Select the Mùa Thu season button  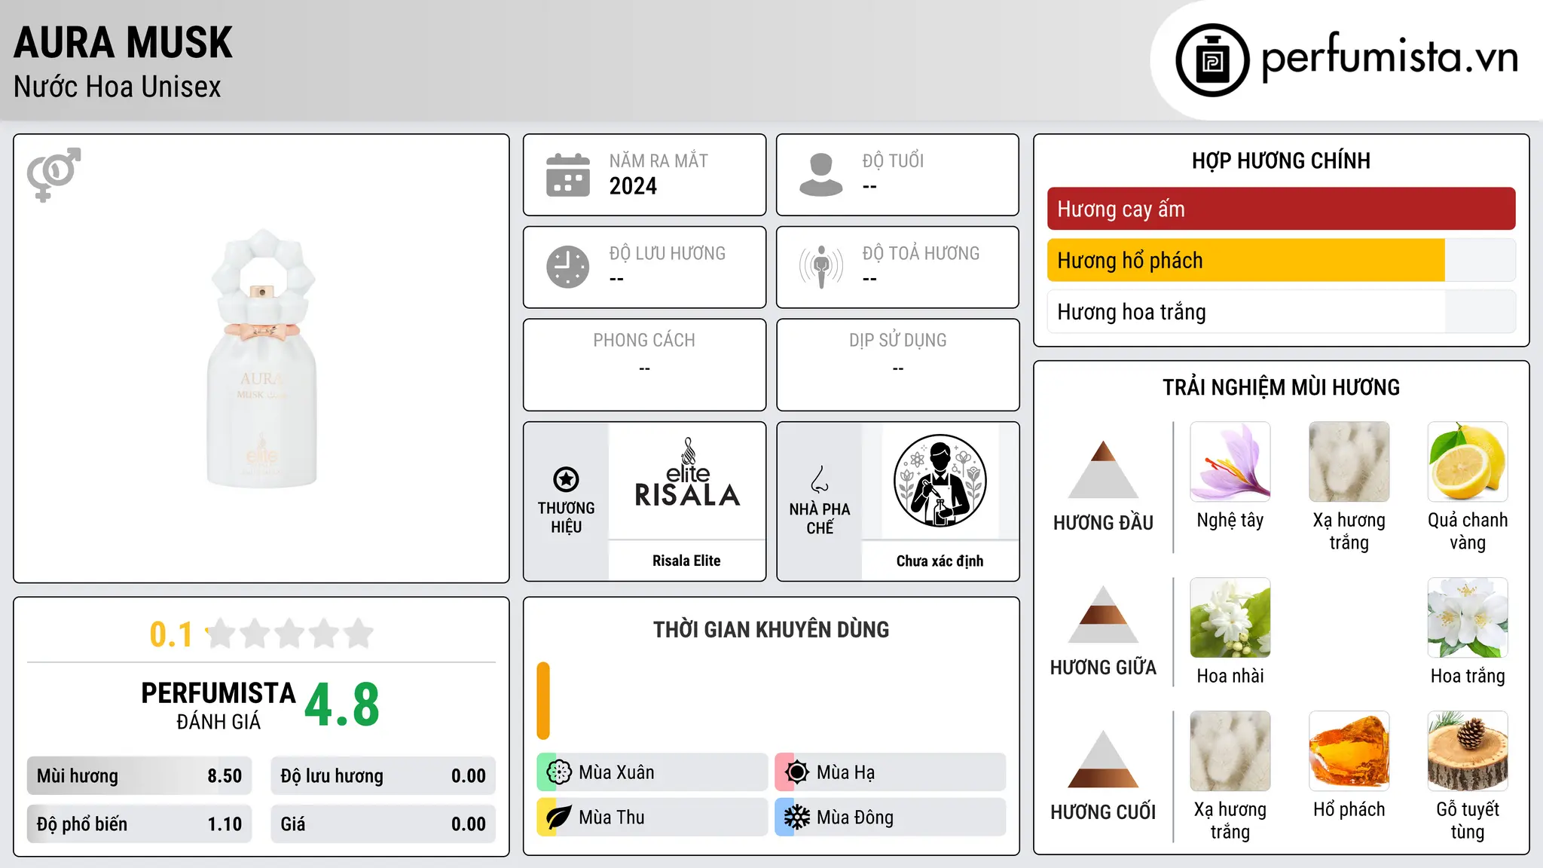tap(652, 818)
